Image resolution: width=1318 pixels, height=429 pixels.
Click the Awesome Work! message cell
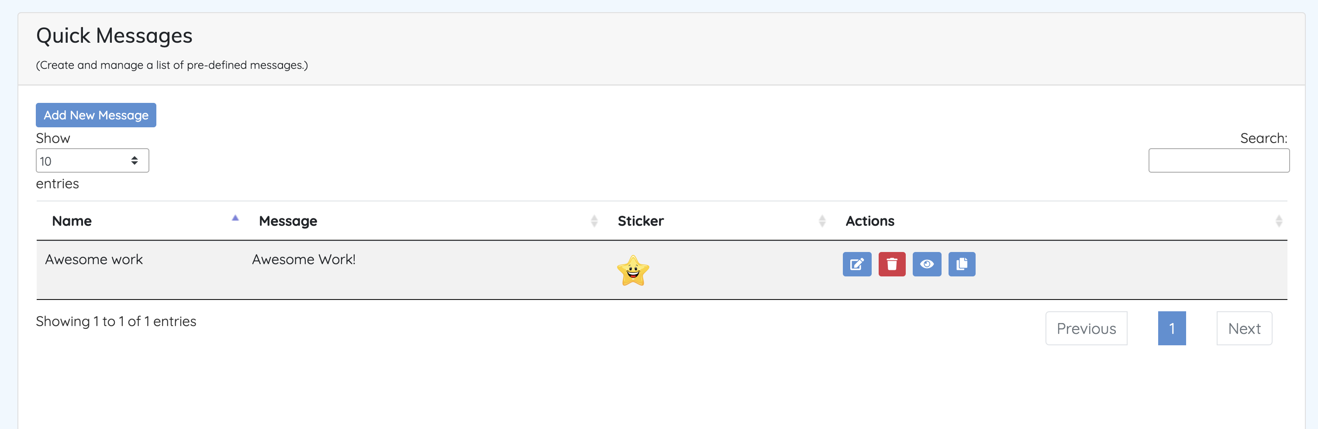[x=304, y=259]
